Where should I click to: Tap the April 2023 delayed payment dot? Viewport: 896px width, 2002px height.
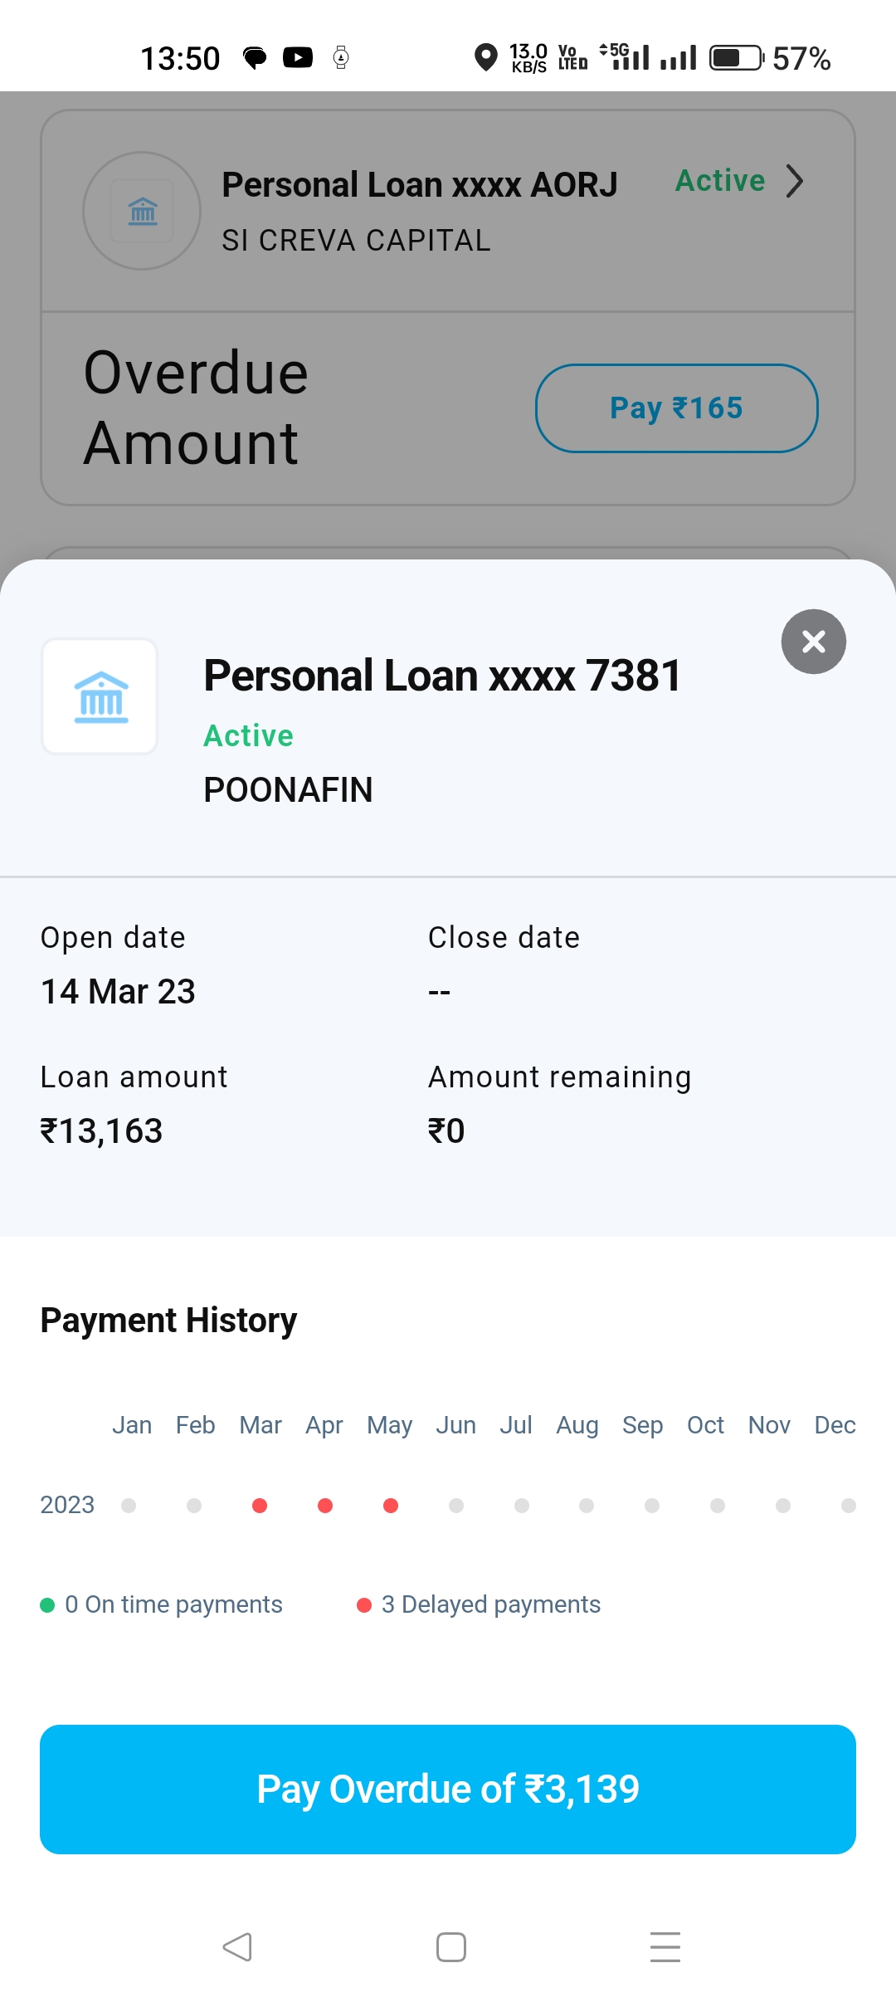325,1506
